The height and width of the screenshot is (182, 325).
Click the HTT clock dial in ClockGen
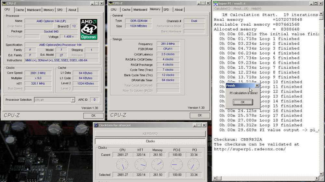pyautogui.click(x=141, y=165)
